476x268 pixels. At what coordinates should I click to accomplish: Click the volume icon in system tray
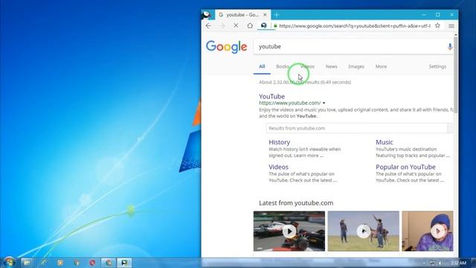(440, 263)
